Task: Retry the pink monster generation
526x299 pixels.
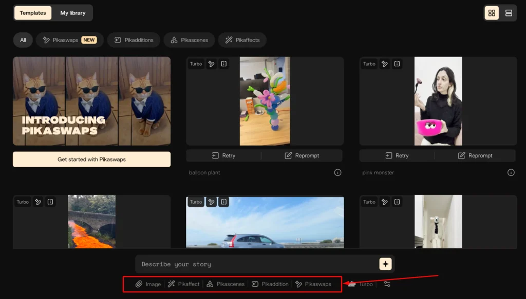Action: [x=397, y=155]
